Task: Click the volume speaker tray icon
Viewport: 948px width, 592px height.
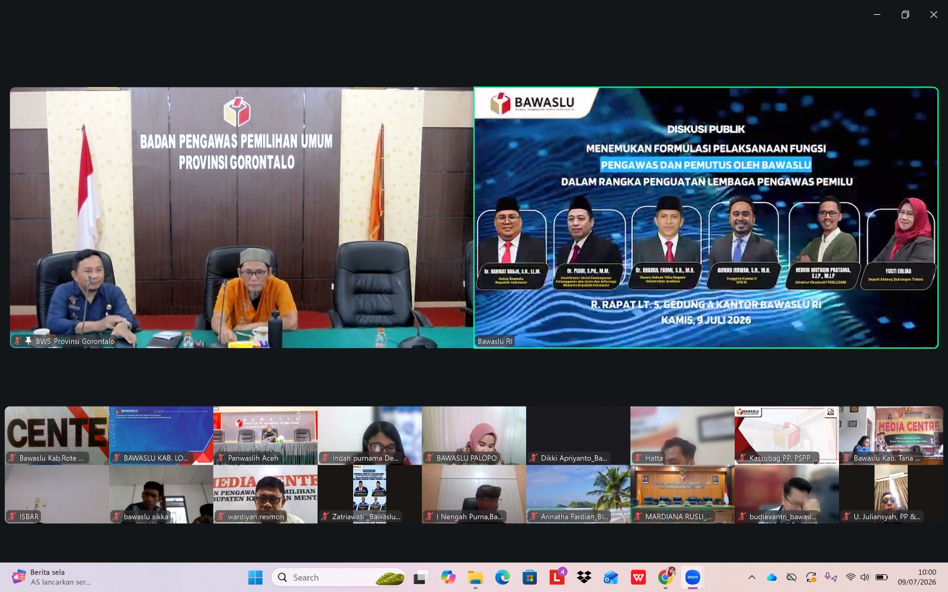Action: coord(865,577)
